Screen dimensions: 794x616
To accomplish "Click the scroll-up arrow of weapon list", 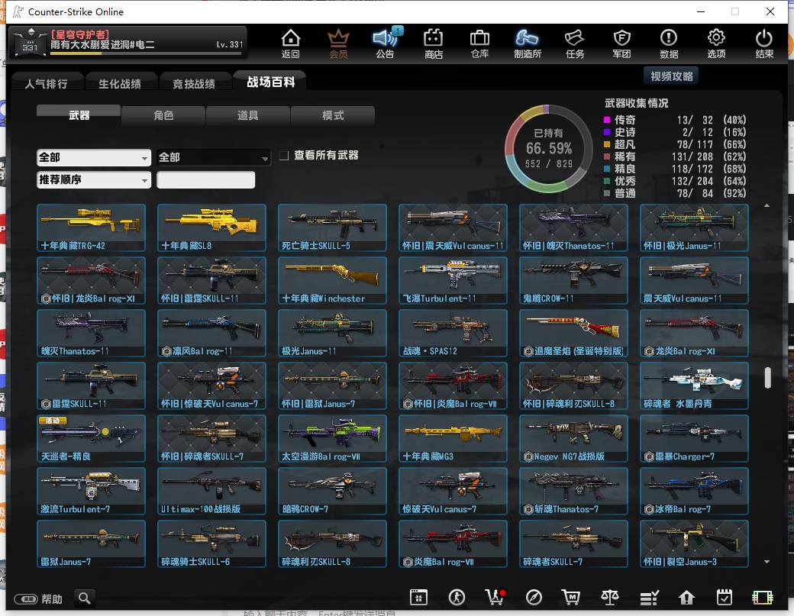I will [767, 205].
